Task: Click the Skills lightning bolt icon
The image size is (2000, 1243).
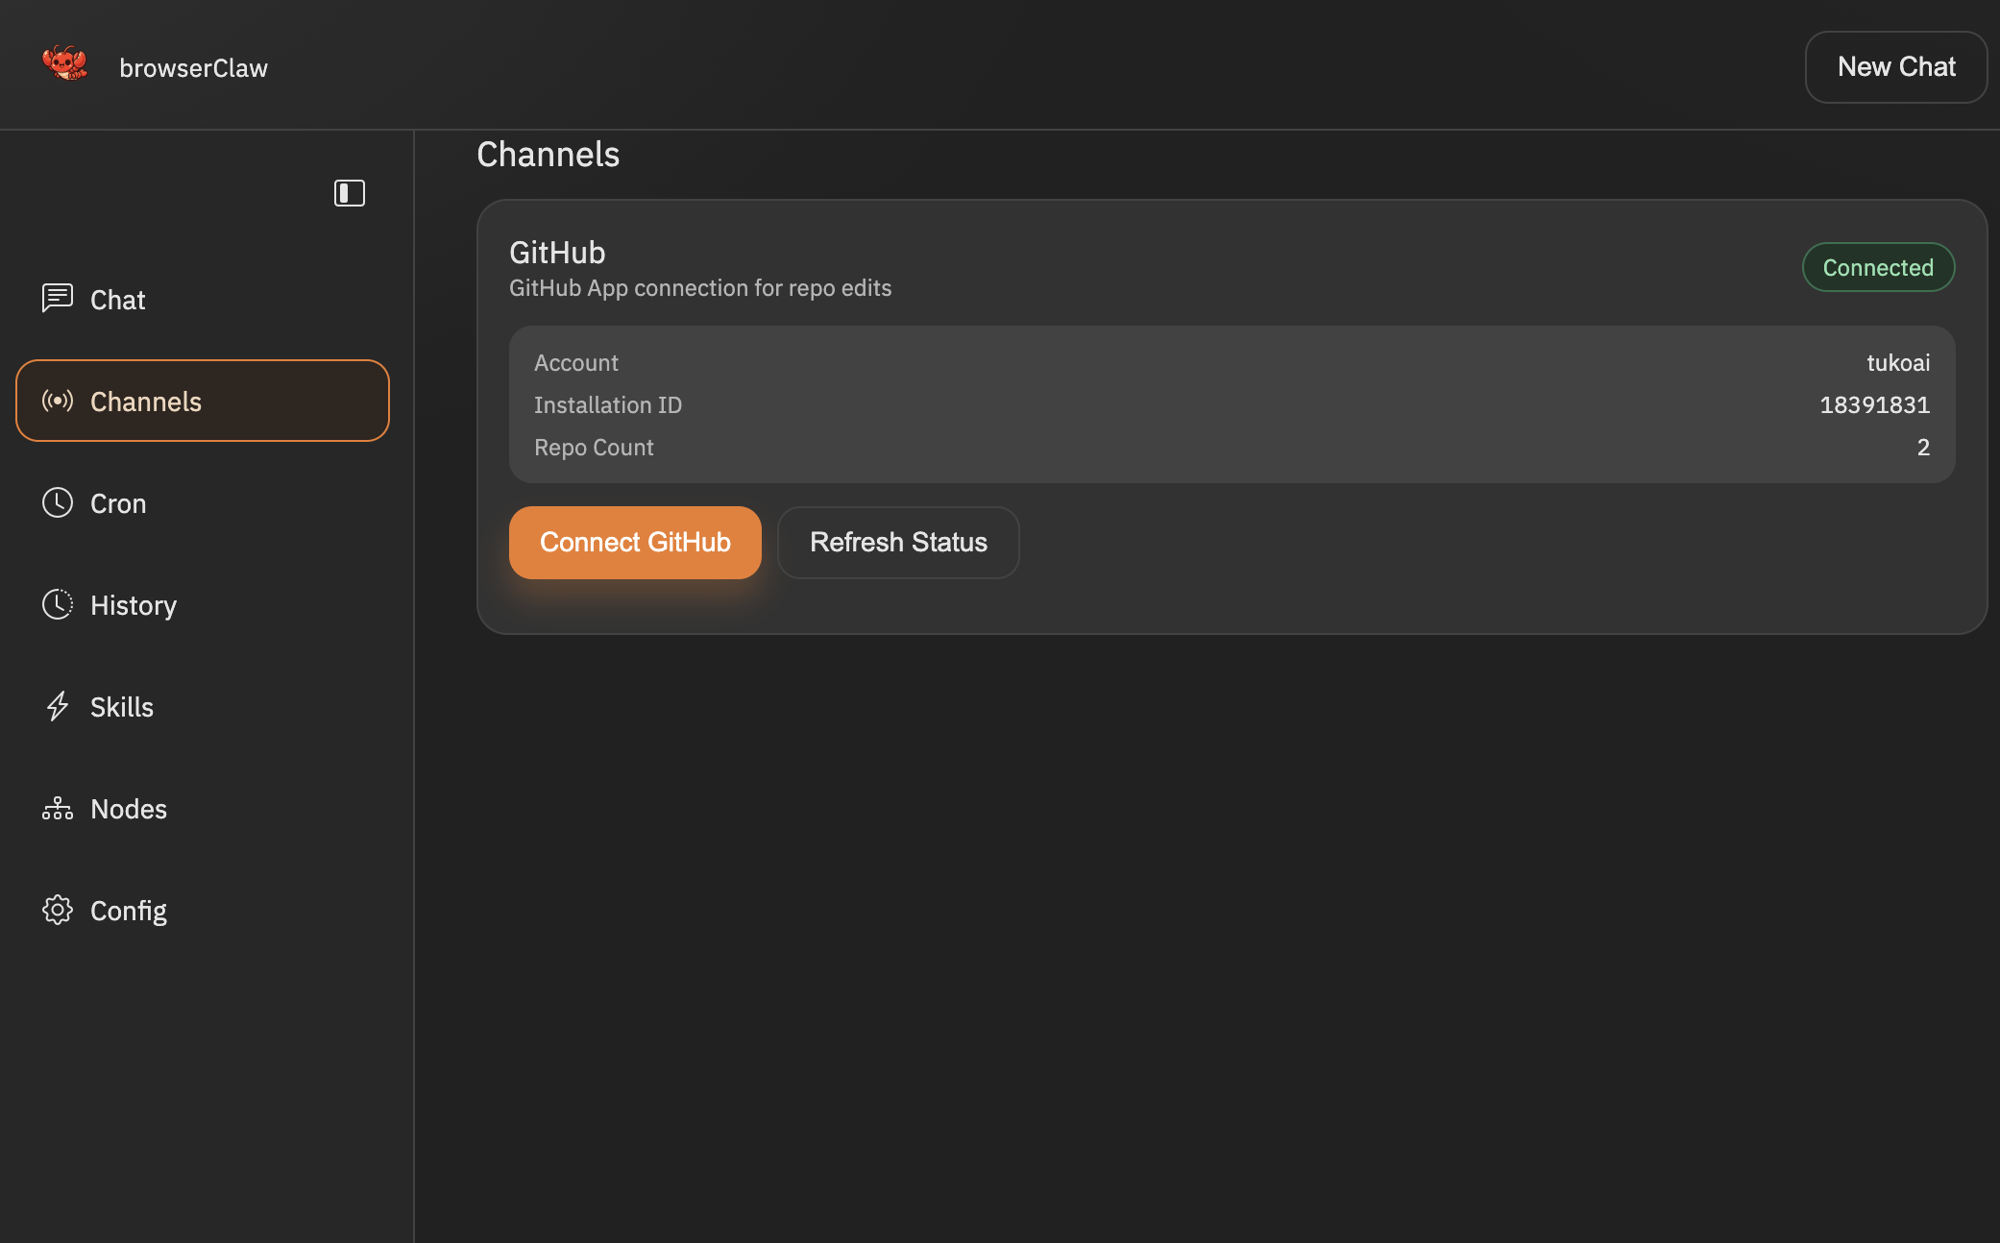Action: pos(58,706)
